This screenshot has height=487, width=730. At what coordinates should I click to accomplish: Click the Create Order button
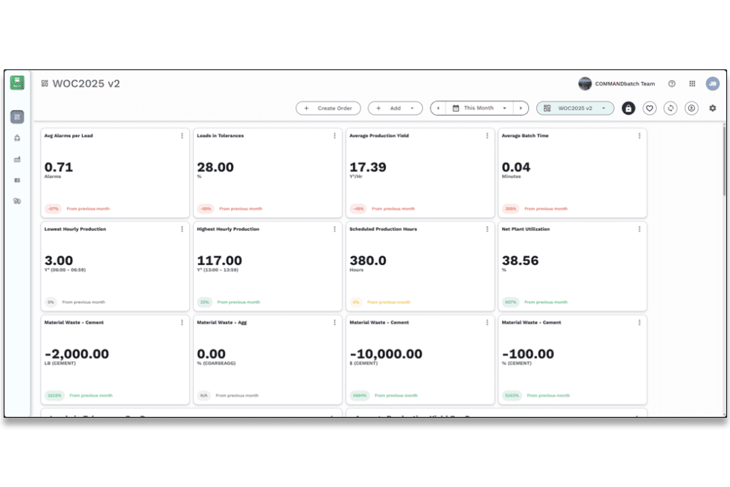(328, 108)
